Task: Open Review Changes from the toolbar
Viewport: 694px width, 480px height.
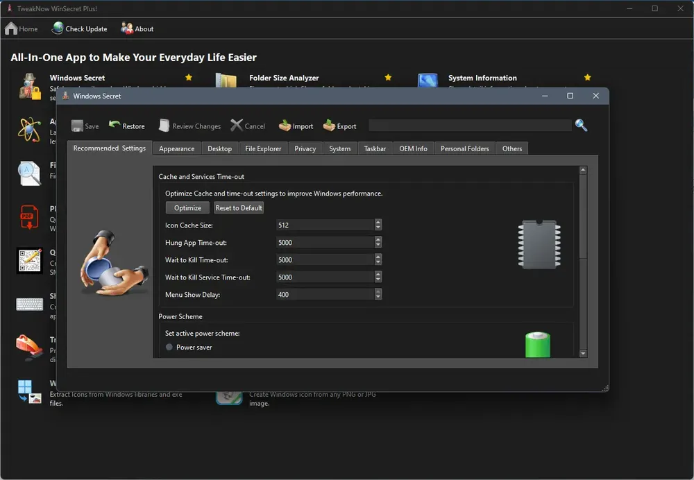Action: tap(164, 126)
